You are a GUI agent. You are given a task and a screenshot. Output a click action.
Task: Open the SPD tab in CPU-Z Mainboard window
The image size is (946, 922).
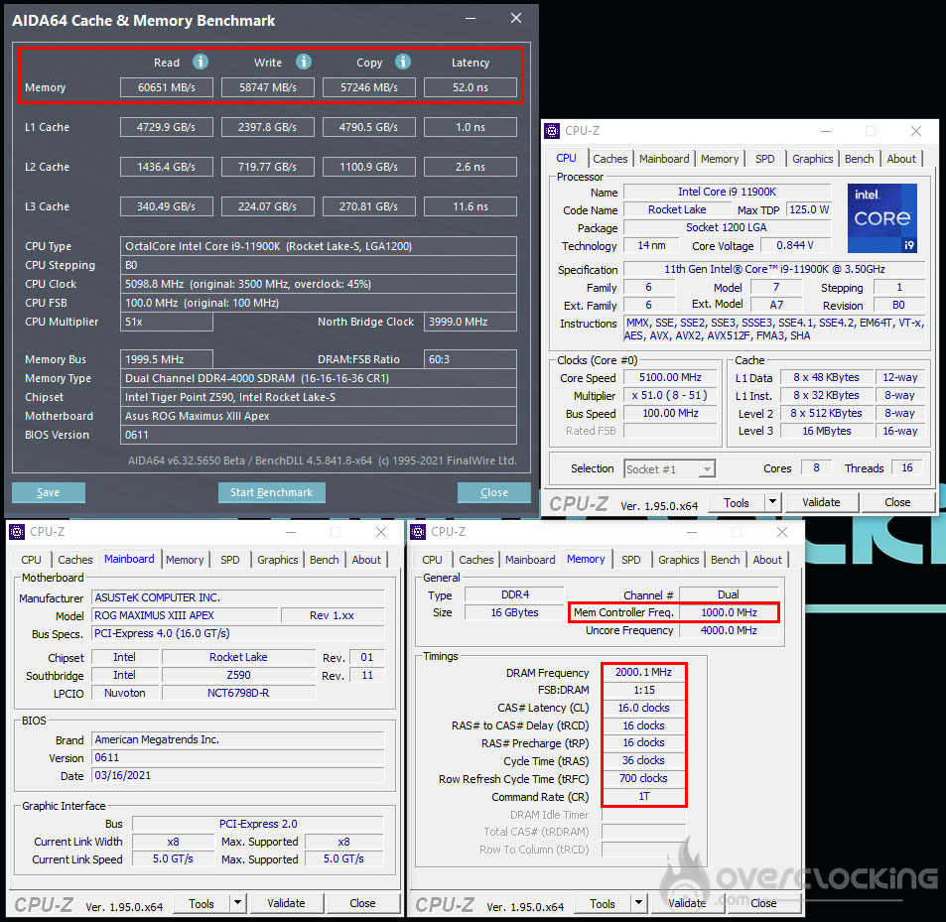pos(230,560)
